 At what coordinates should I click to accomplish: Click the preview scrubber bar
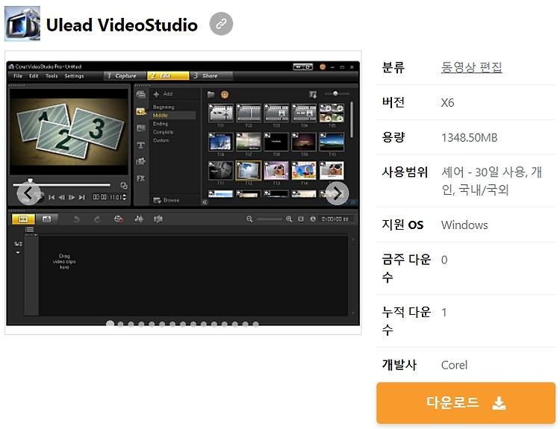click(x=61, y=185)
